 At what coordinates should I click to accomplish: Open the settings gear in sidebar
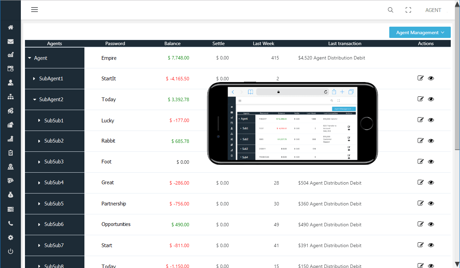(x=11, y=238)
